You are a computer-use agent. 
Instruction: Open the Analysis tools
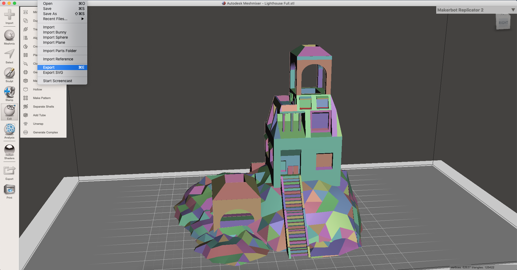[9, 131]
